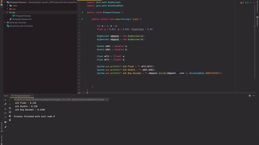The width and height of the screenshot is (259, 145).
Task: Go to next highlighted problem arrow
Action: coord(254,2)
